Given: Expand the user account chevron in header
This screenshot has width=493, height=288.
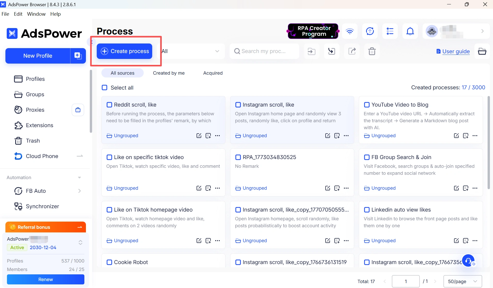Looking at the screenshot, I should click(x=482, y=31).
